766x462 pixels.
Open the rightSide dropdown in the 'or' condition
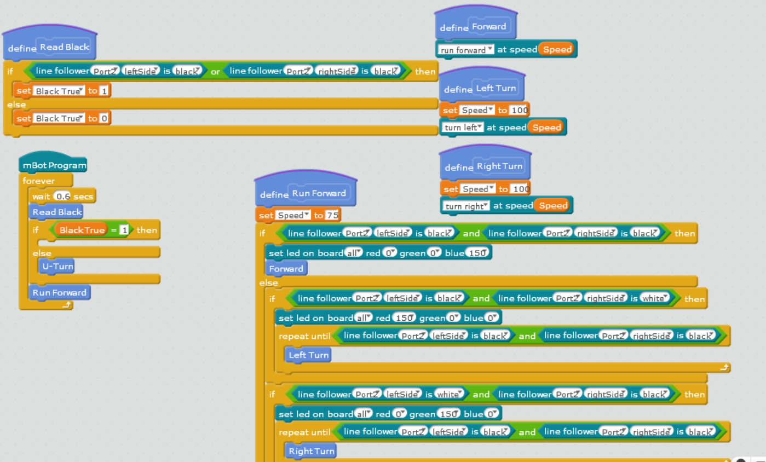(x=337, y=71)
